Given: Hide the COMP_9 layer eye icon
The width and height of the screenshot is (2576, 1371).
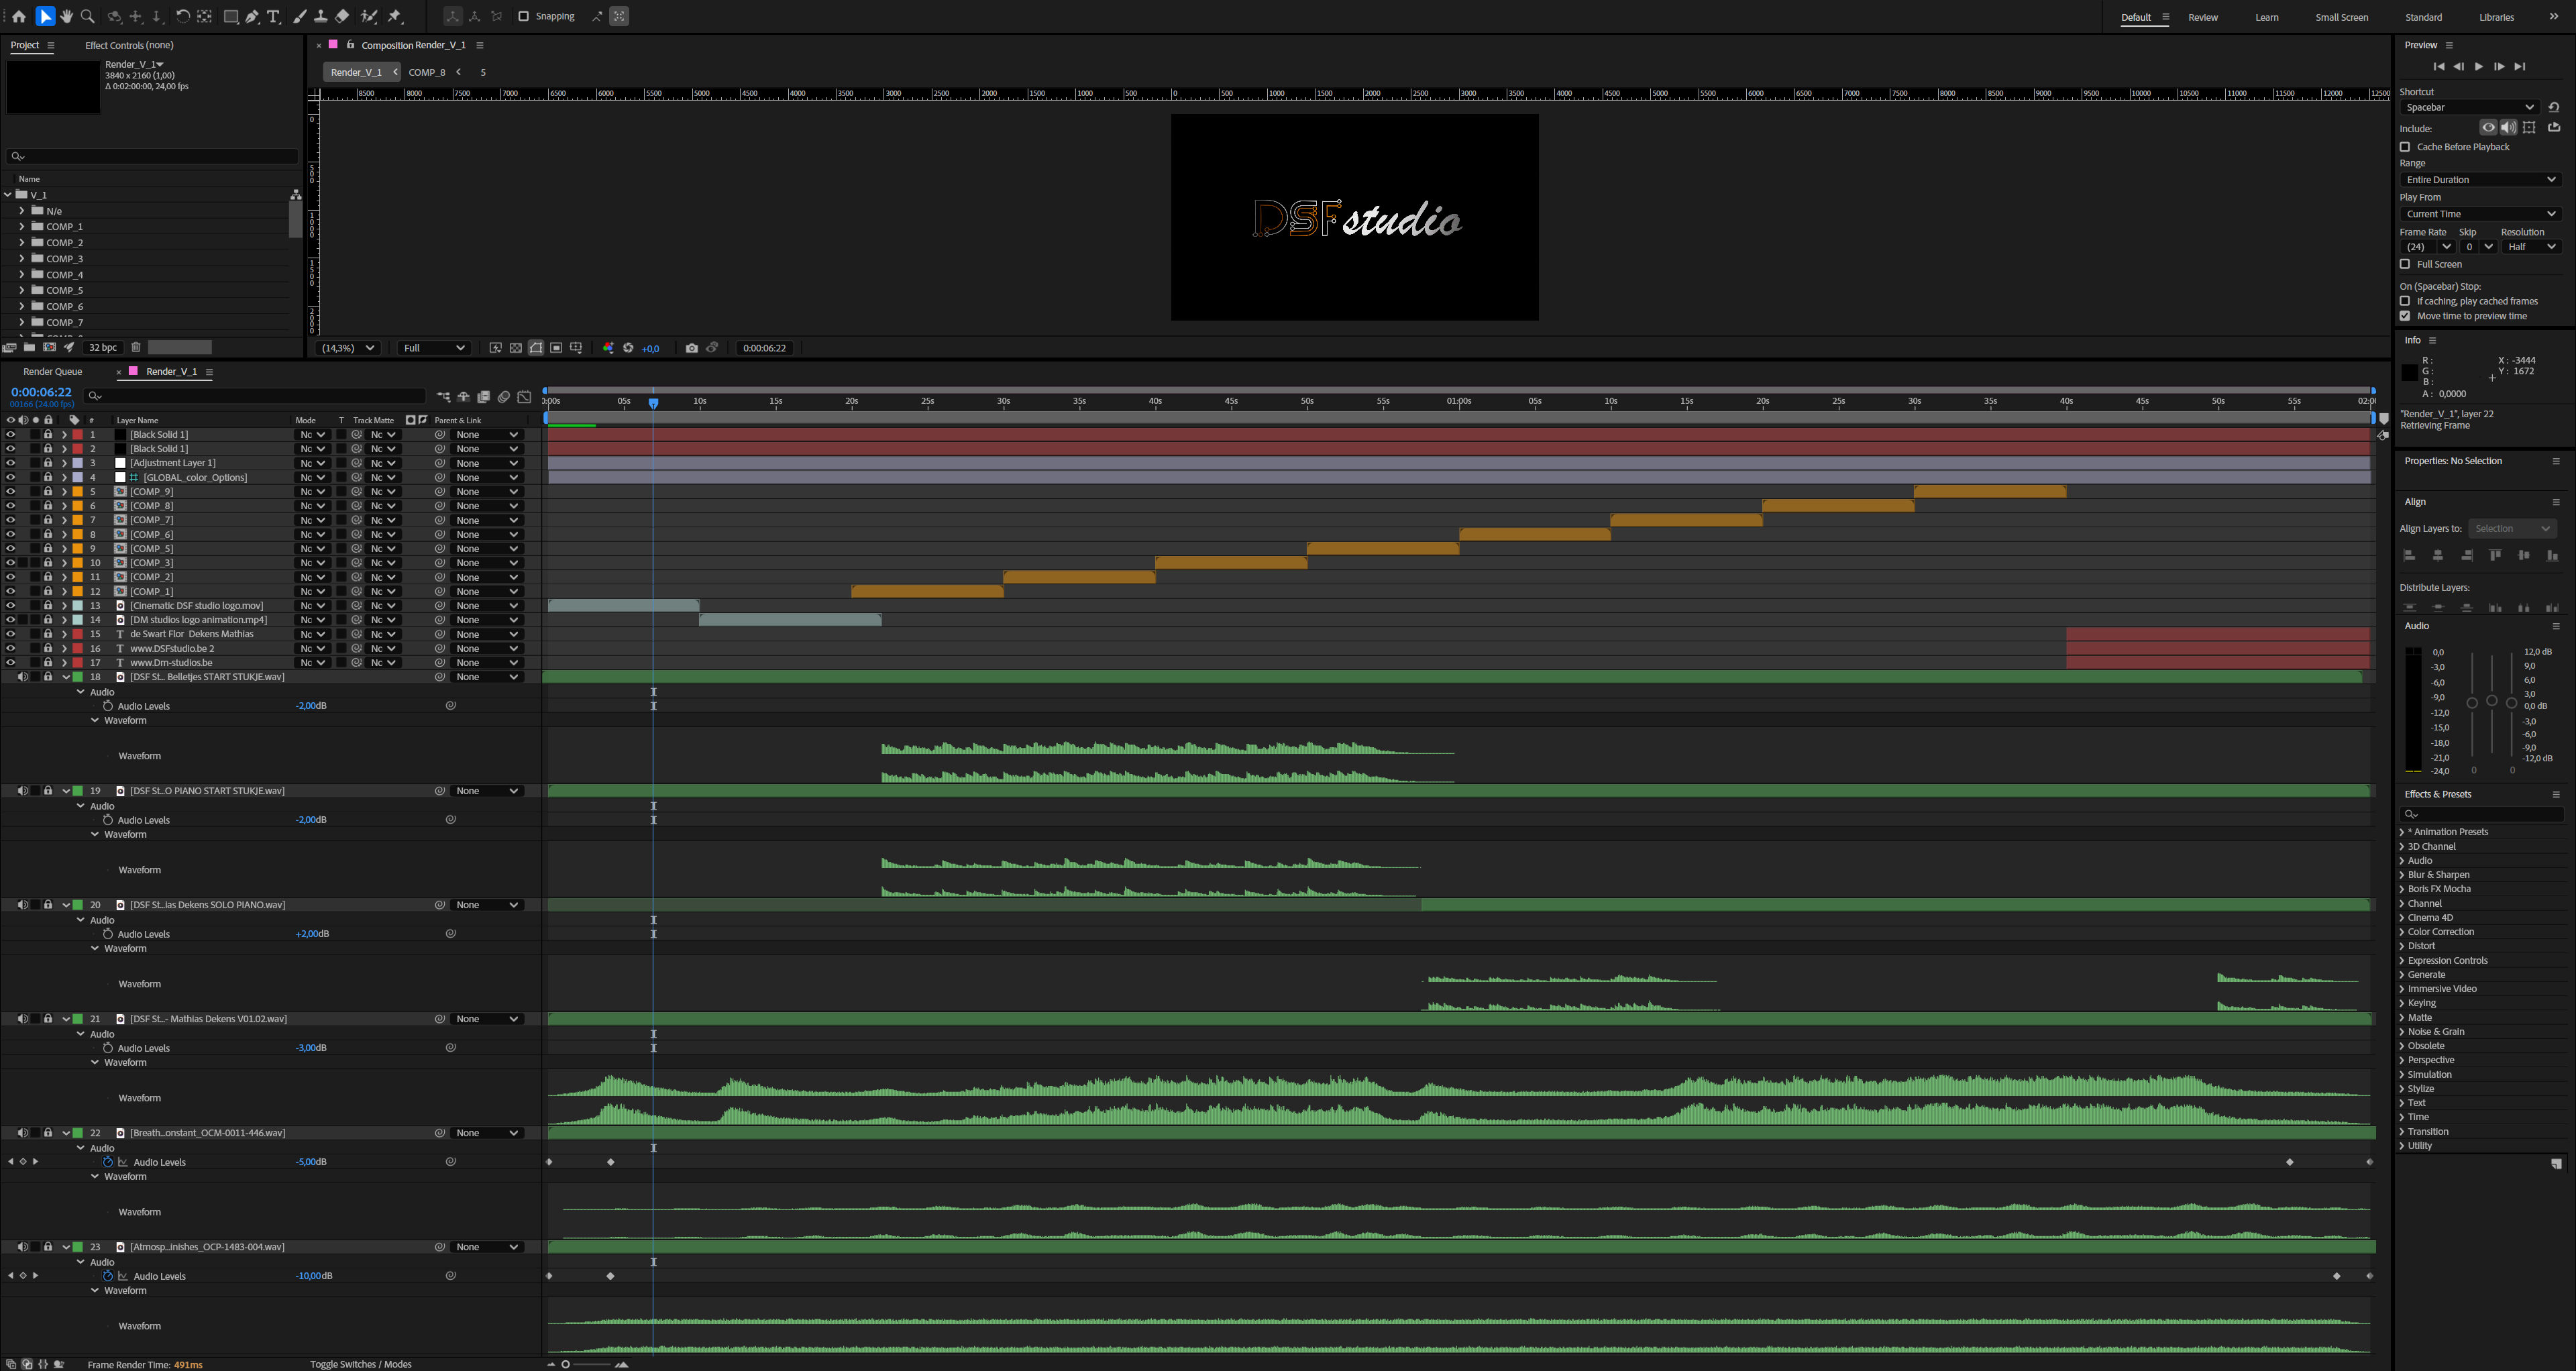Looking at the screenshot, I should click(10, 492).
